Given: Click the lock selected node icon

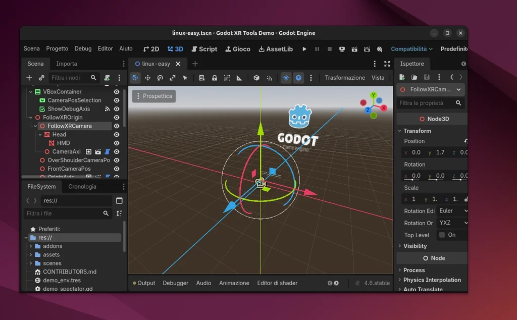Looking at the screenshot, I should 215,78.
